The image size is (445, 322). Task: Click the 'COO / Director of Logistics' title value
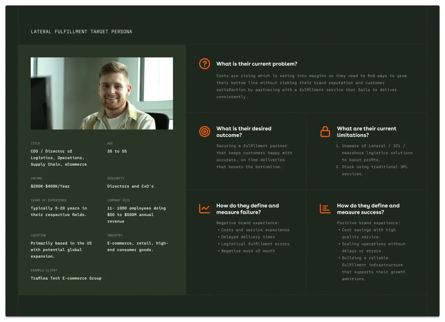[59, 158]
